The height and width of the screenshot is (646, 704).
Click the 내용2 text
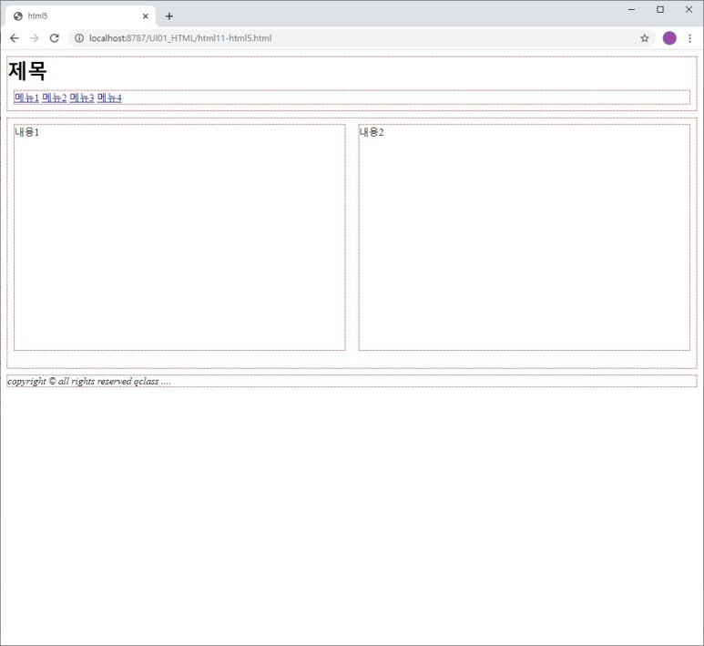click(372, 132)
